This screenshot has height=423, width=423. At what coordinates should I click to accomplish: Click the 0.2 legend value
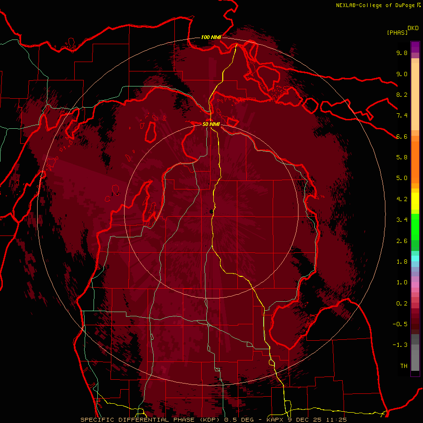(x=402, y=304)
